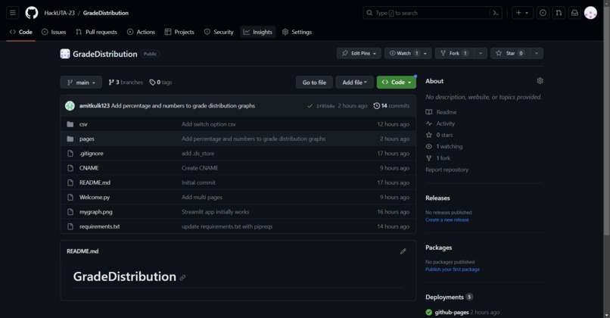Expand the Fork options arrow

pos(481,53)
